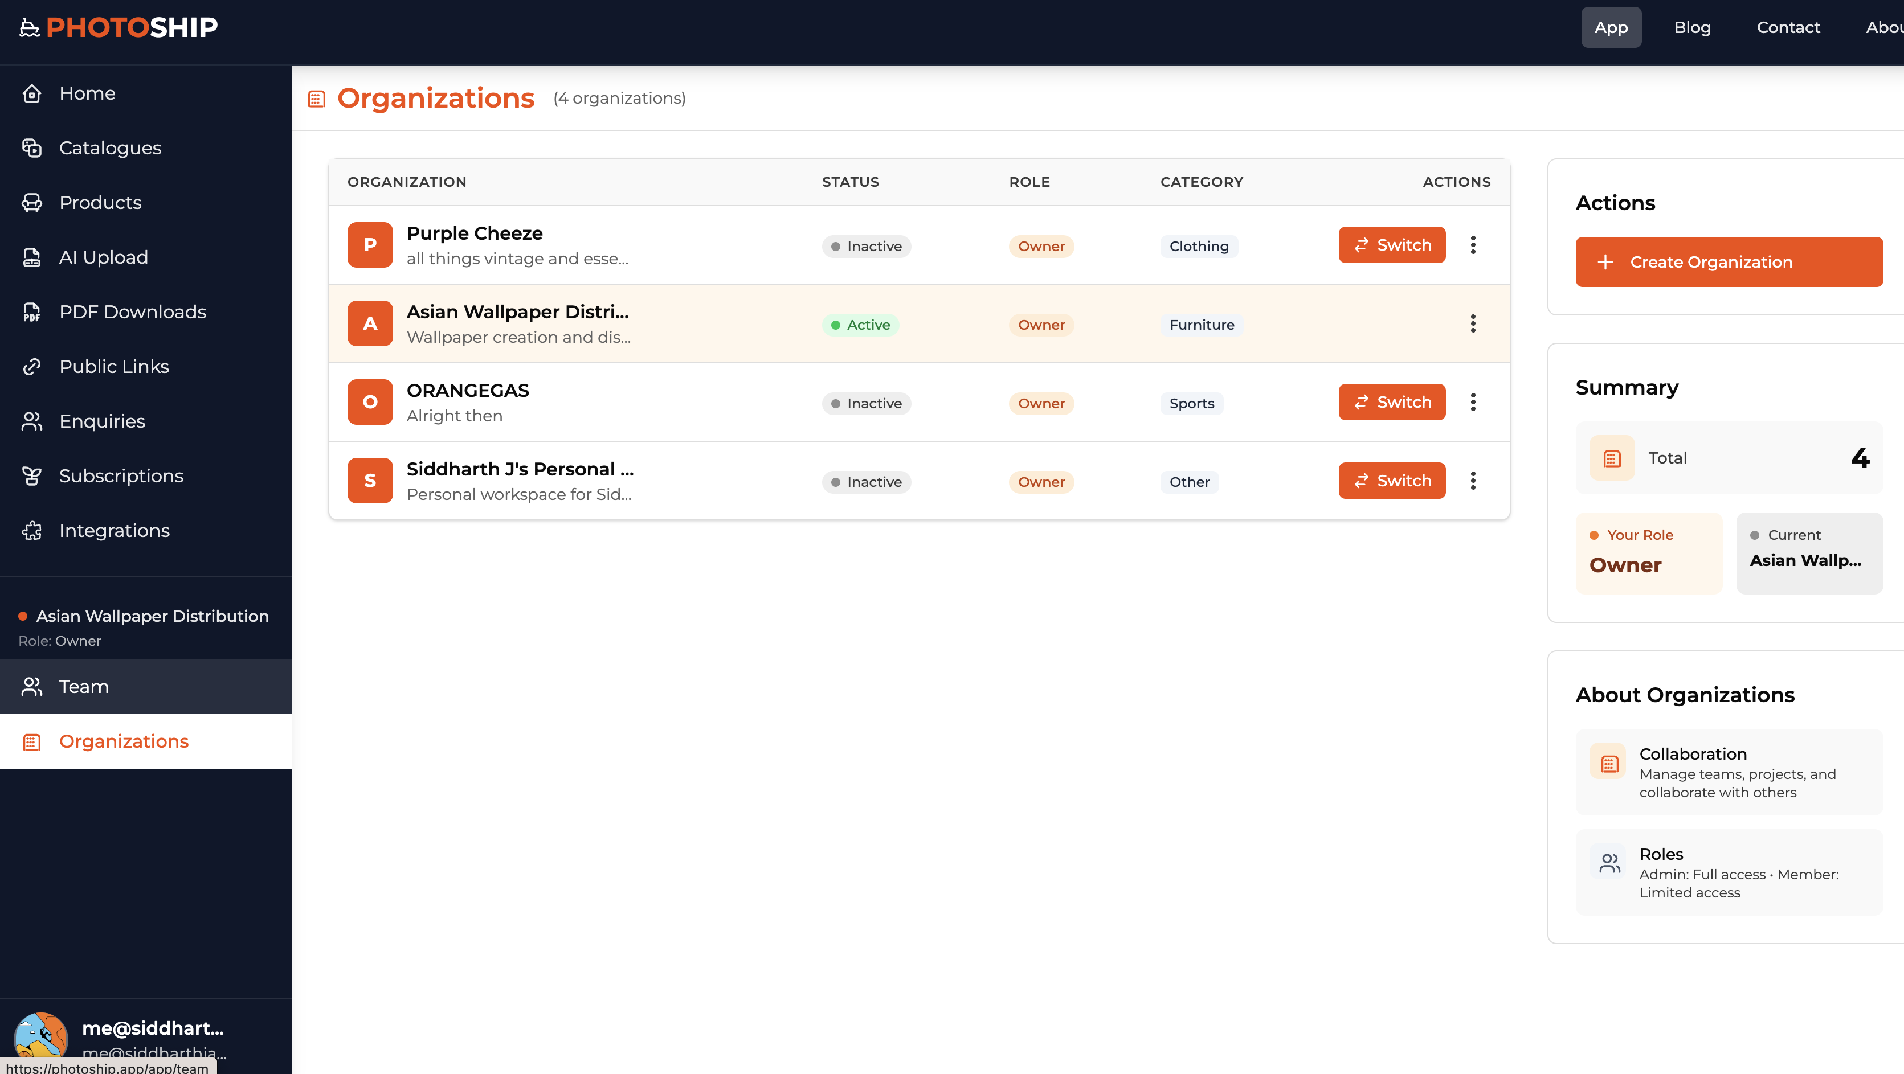Image resolution: width=1904 pixels, height=1074 pixels.
Task: Expand three-dot actions for ORANGEGAS
Action: click(1472, 403)
